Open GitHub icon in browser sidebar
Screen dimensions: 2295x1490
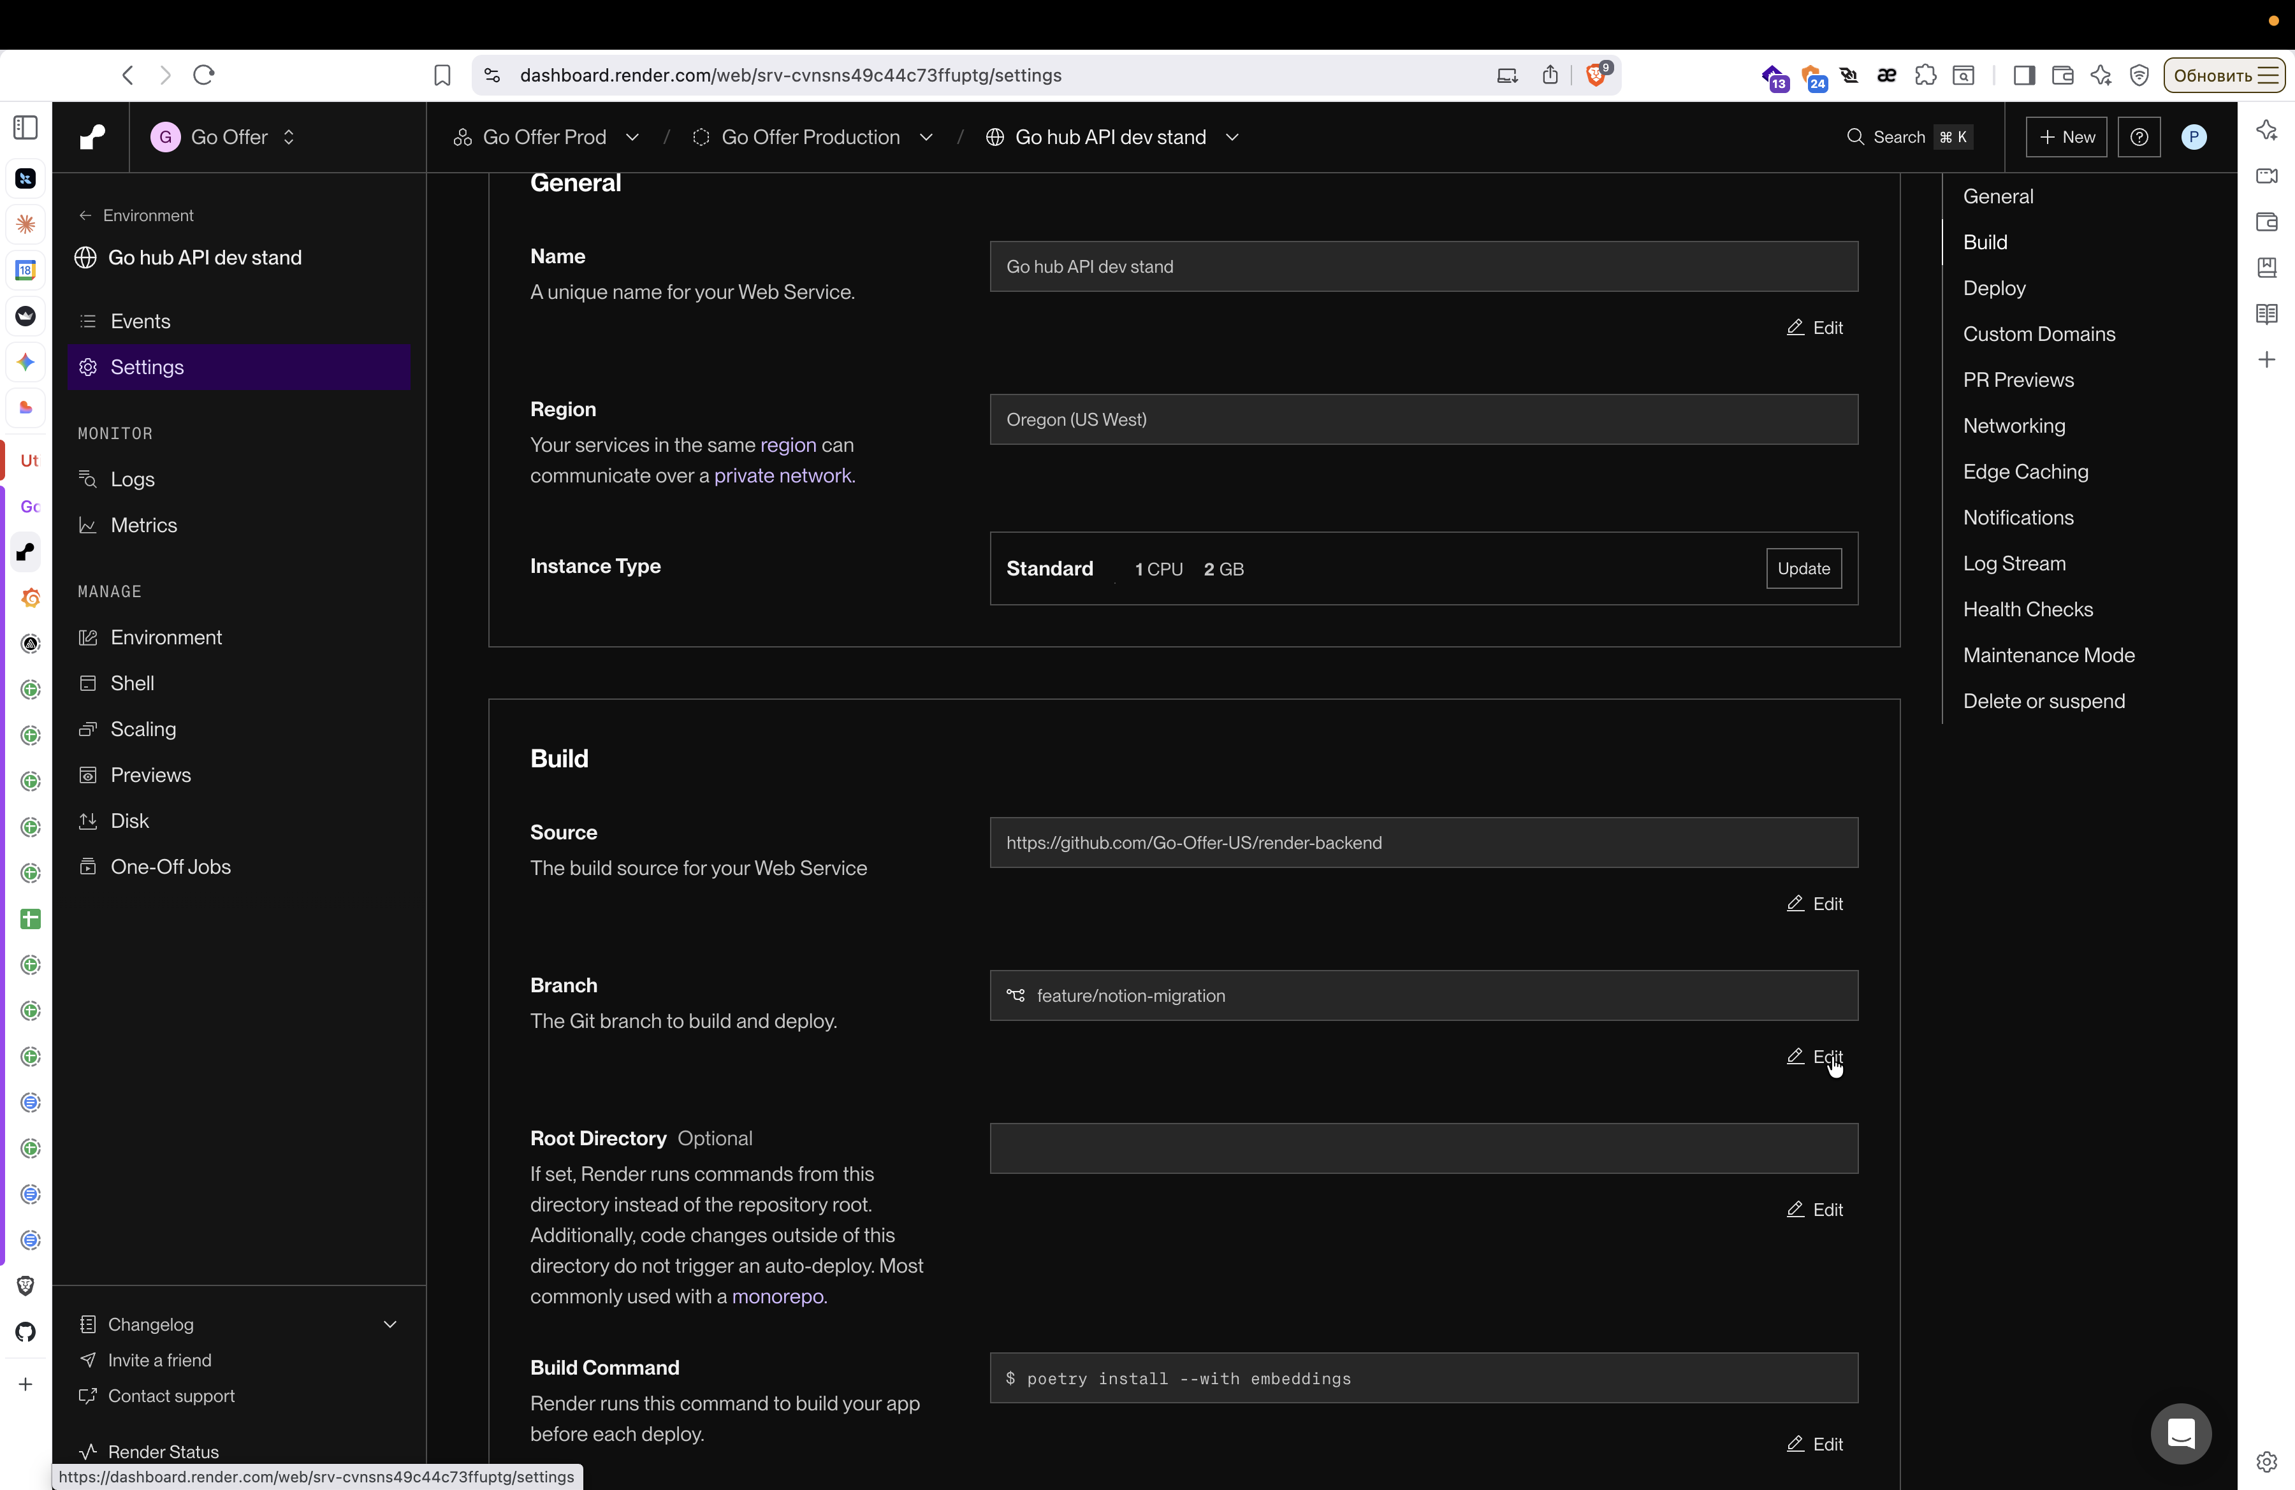click(x=26, y=1331)
